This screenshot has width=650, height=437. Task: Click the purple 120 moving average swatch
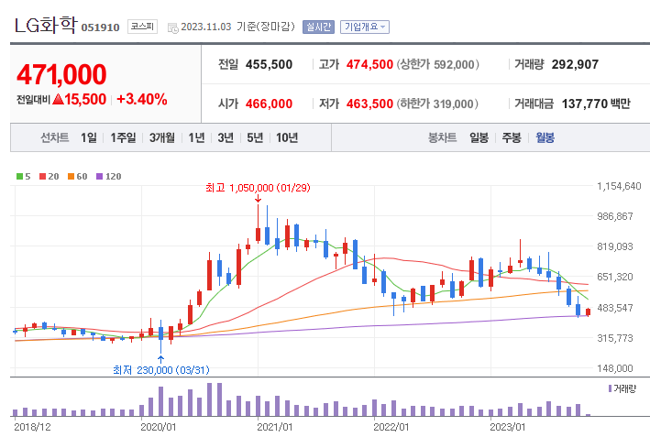99,177
